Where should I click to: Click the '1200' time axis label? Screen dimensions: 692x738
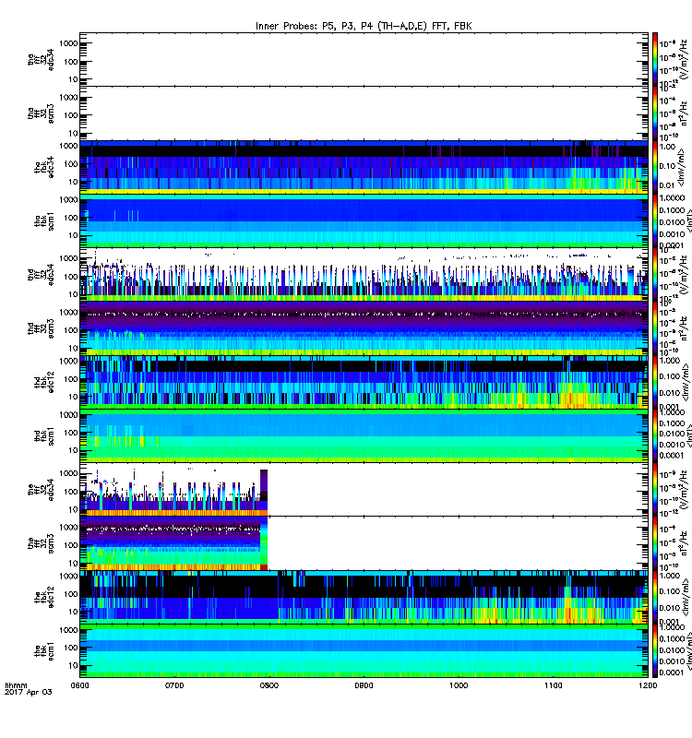[648, 685]
